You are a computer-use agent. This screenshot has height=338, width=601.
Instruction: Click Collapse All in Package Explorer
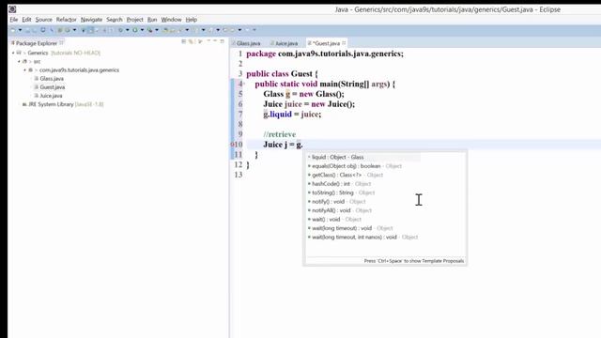click(184, 41)
